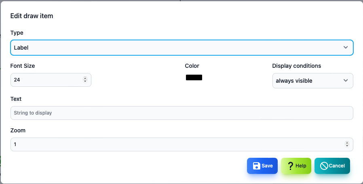Click the Help button text
363x184 pixels.
click(301, 166)
